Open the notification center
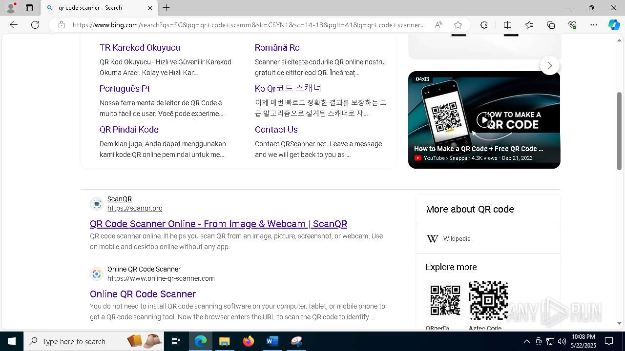This screenshot has width=625, height=351. pos(609,341)
